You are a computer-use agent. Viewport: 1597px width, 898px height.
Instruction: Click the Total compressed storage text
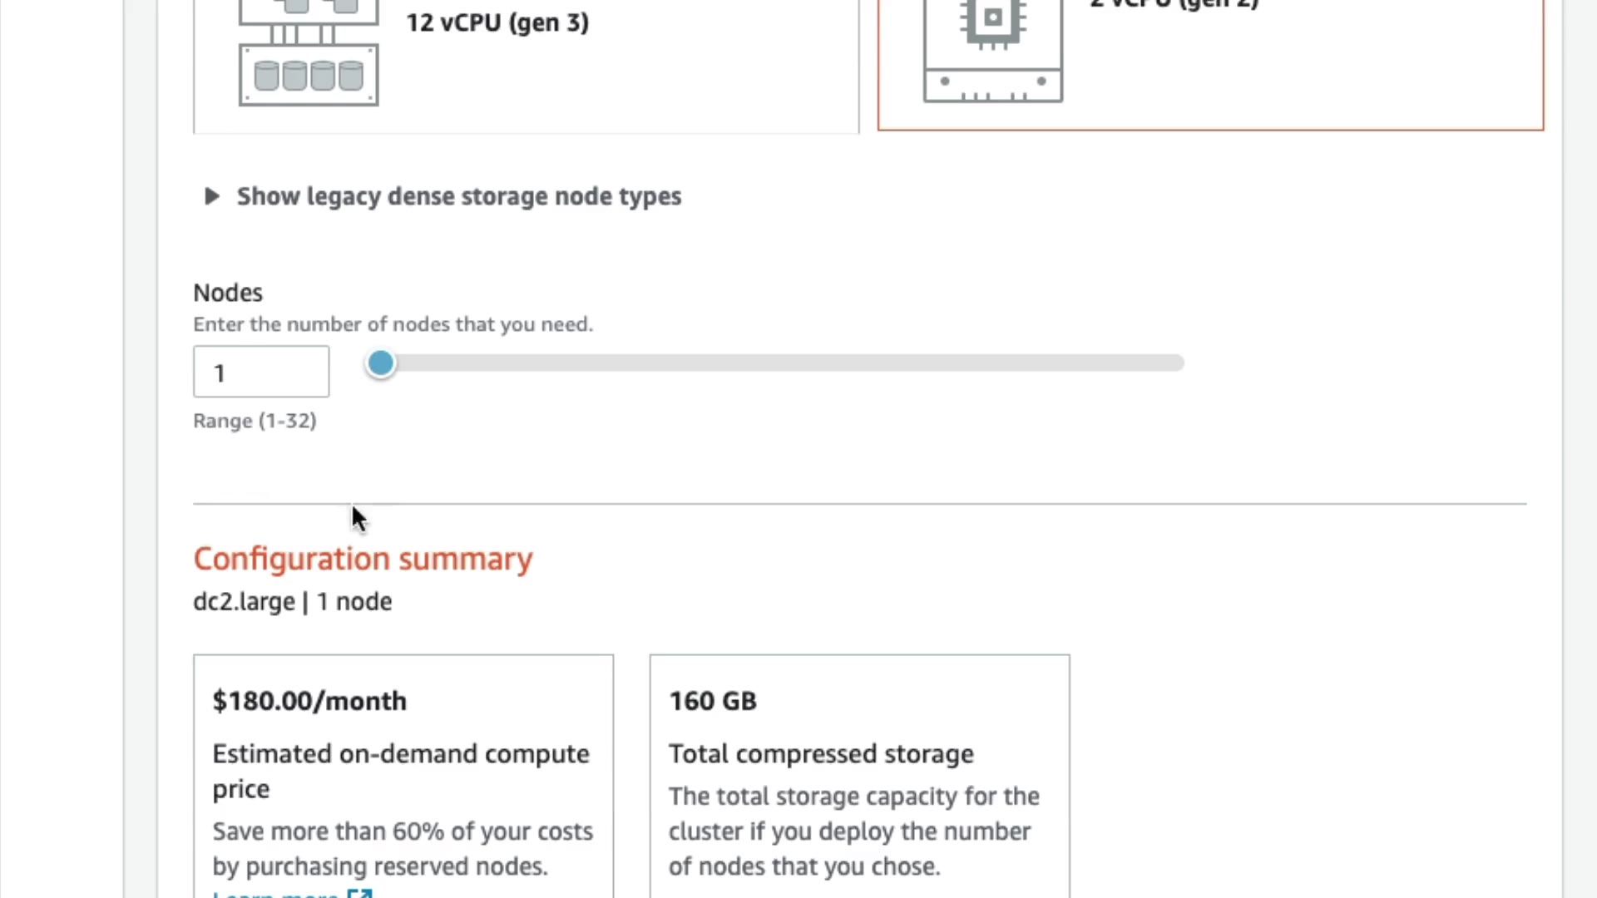tap(821, 753)
